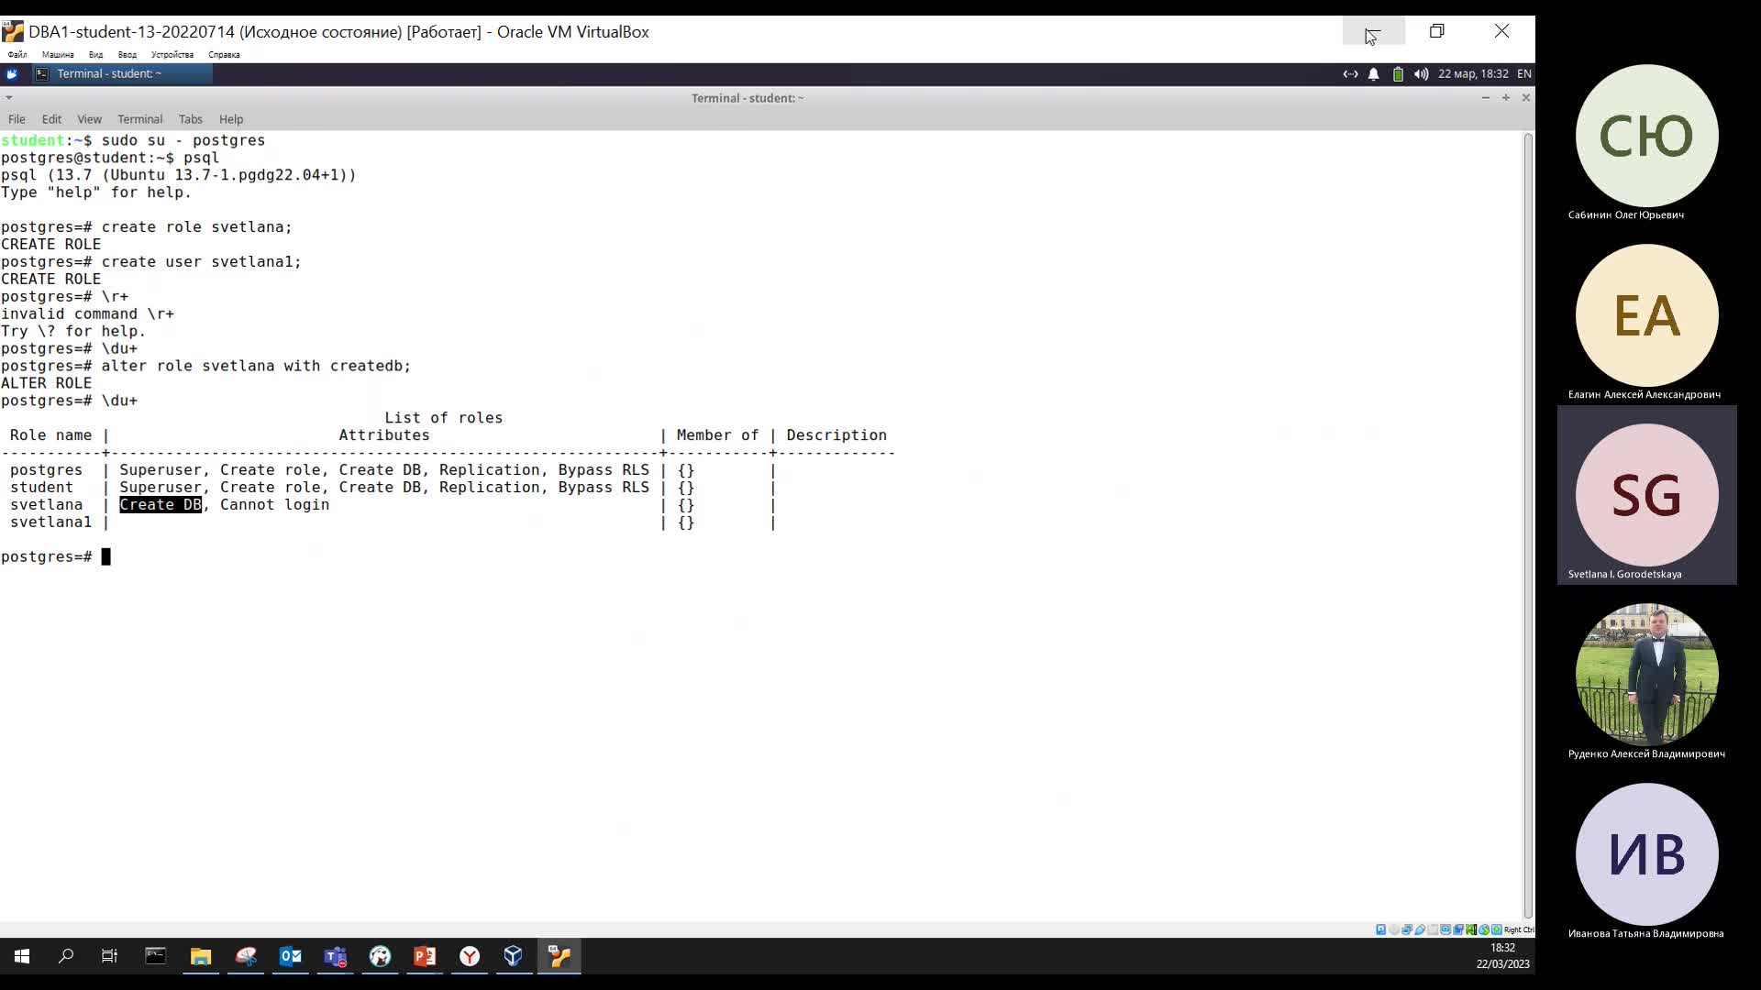Image resolution: width=1761 pixels, height=990 pixels.
Task: Open File Explorer from the taskbar
Action: click(x=201, y=957)
